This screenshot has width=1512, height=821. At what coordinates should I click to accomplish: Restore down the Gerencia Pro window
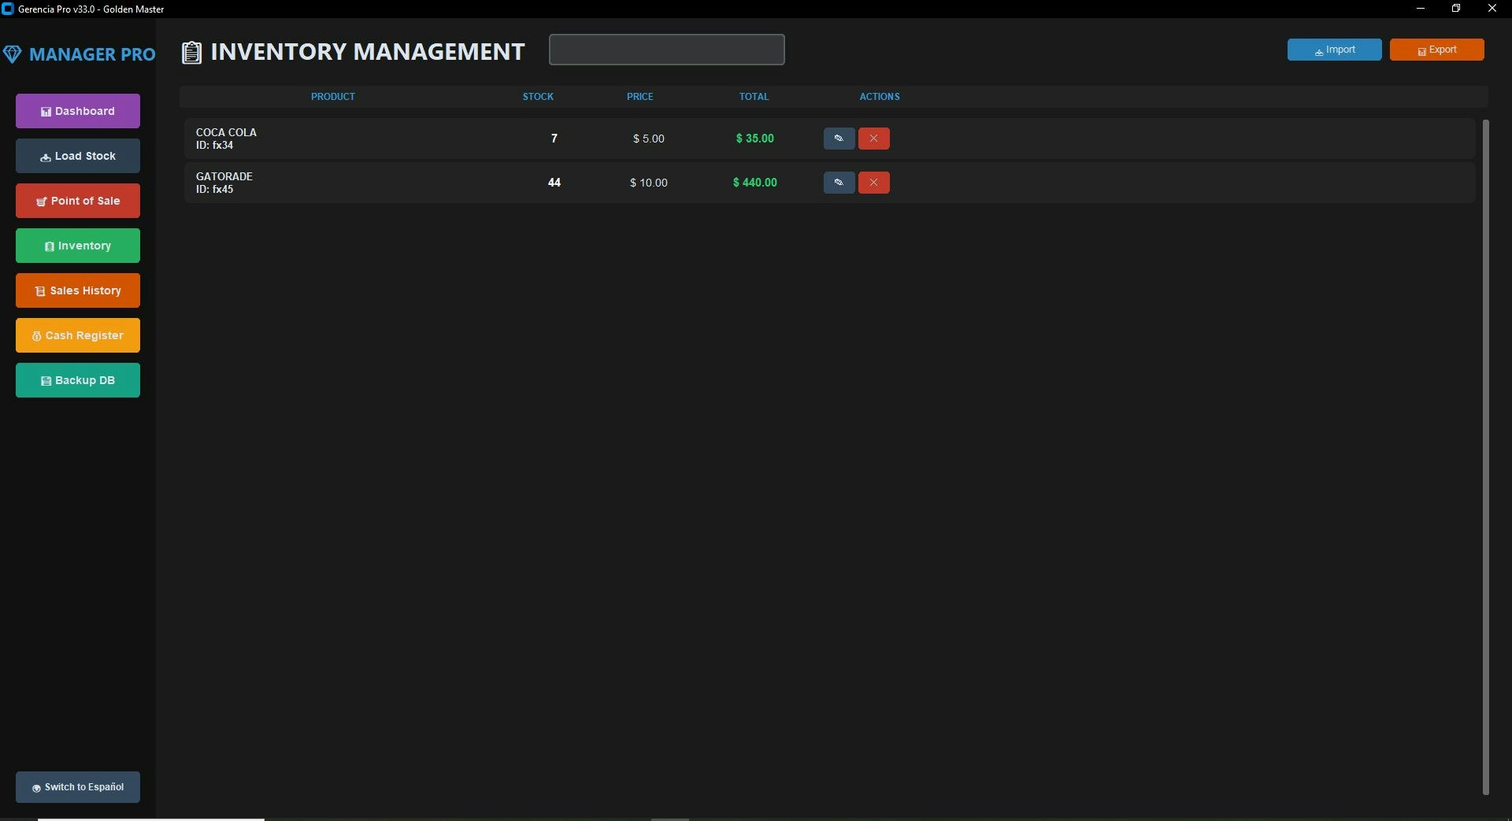(x=1456, y=9)
